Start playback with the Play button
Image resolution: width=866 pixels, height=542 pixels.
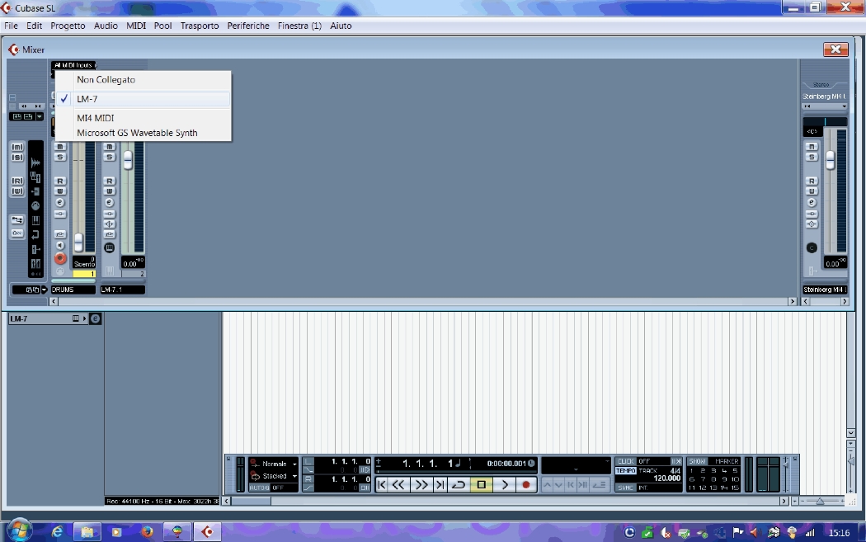[x=504, y=484]
